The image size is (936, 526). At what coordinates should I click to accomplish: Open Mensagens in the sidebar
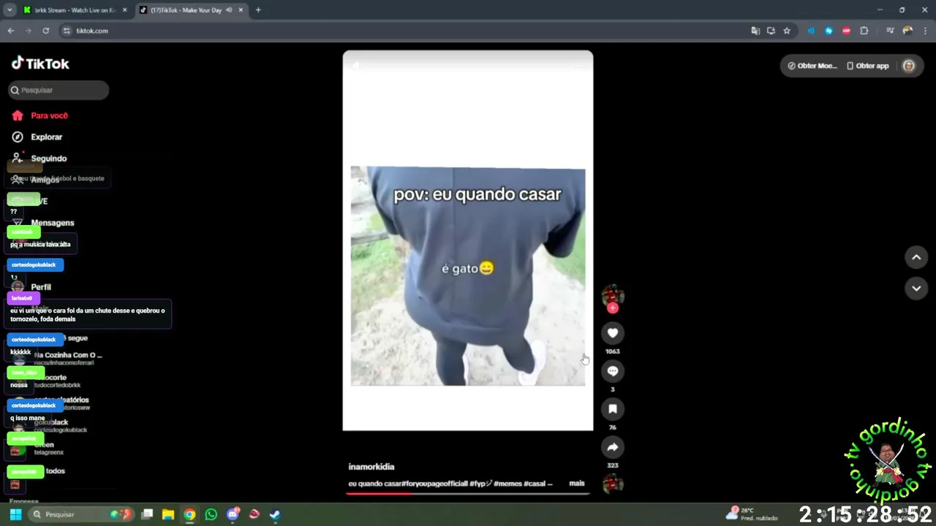[x=52, y=223]
